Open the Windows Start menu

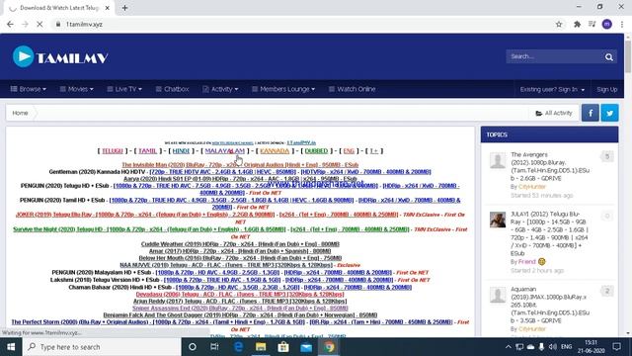click(x=11, y=347)
